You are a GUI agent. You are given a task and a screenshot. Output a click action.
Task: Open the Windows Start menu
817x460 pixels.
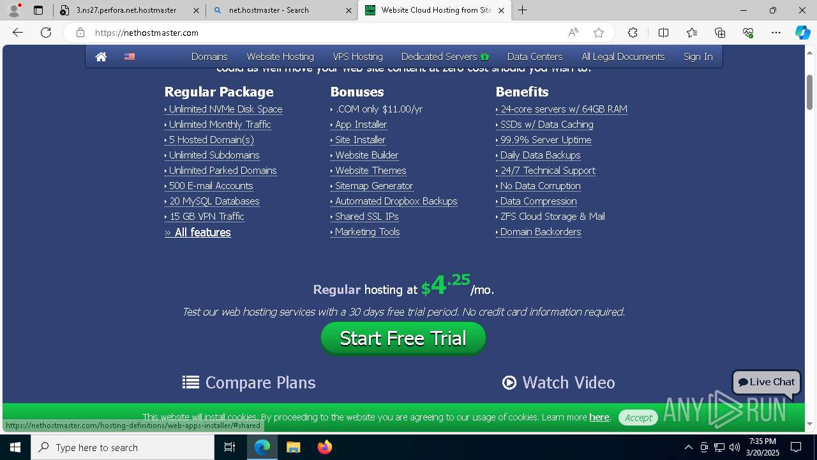pyautogui.click(x=15, y=447)
